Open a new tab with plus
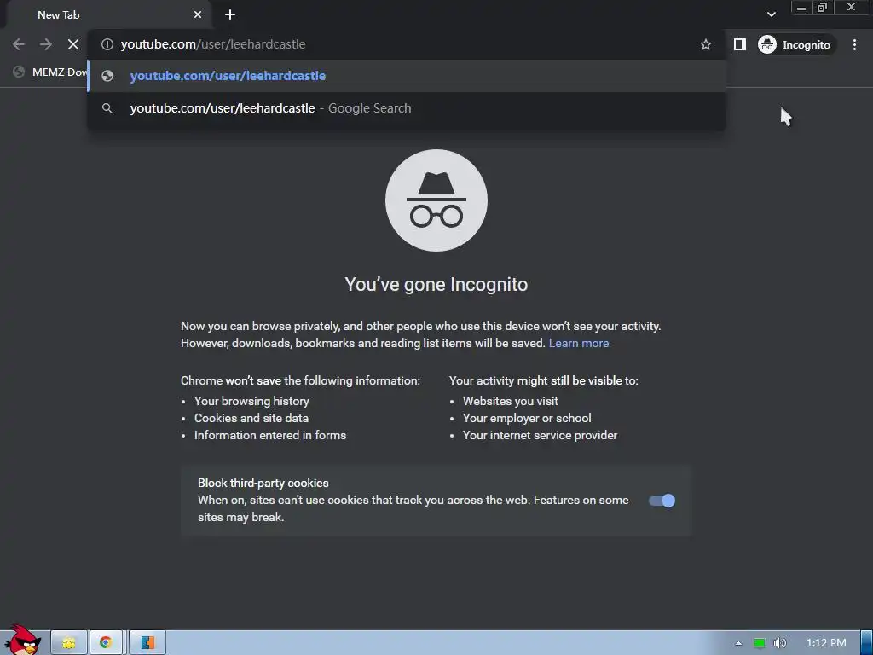 click(x=230, y=15)
